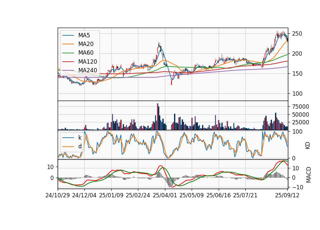This screenshot has width=320, height=230.
Task: Click the 25/05/09 date axis label
Action: click(192, 195)
